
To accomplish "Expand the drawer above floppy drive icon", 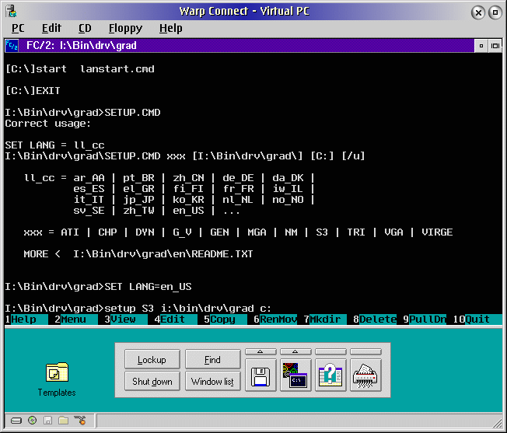I will click(260, 351).
